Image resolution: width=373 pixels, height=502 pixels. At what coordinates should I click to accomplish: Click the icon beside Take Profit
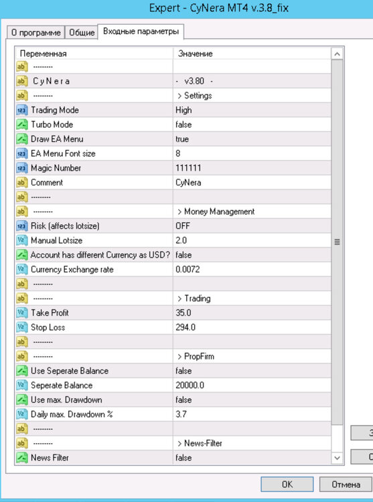[x=22, y=313]
